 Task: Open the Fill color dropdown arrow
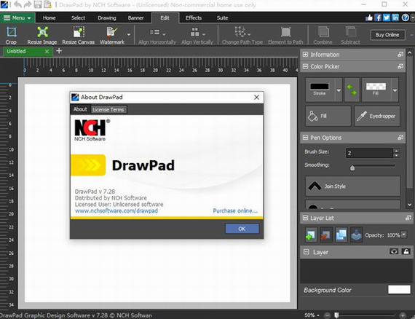point(395,90)
